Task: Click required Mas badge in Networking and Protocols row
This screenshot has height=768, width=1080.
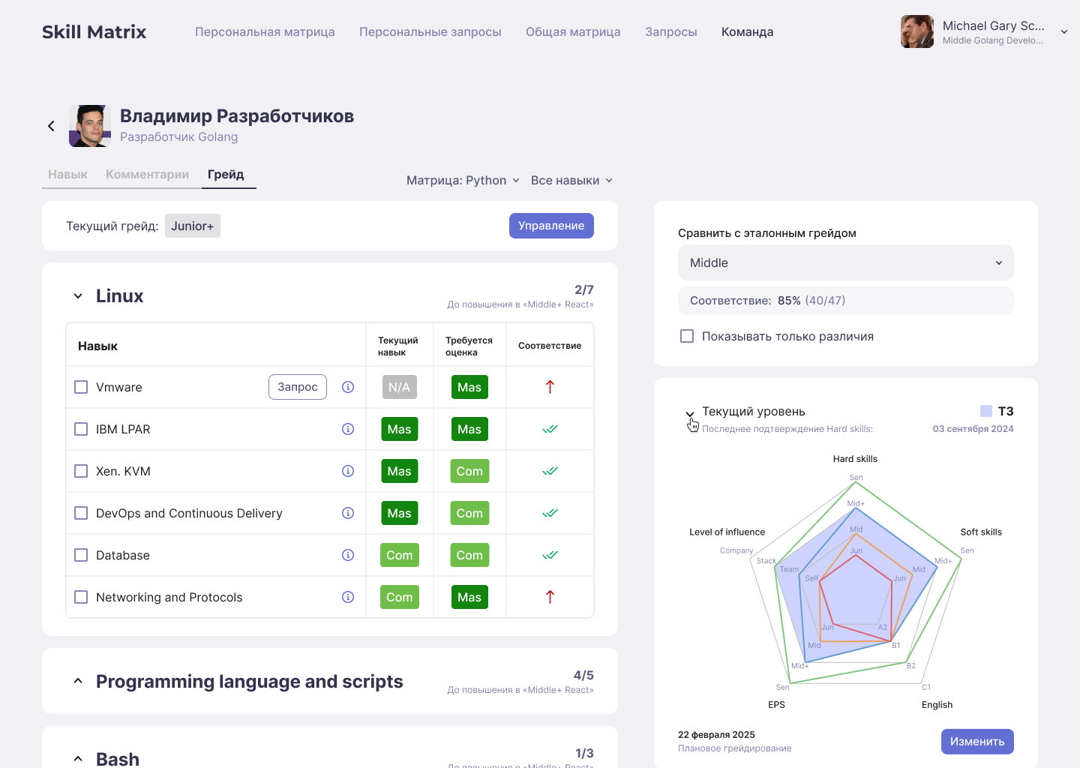Action: coord(469,597)
